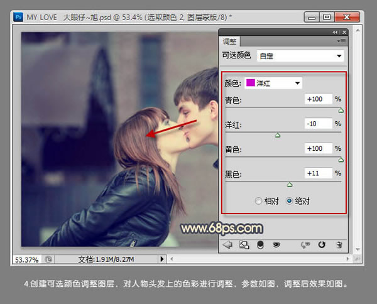
Task: Collapse the panel with double-arrow button
Action: [335, 32]
